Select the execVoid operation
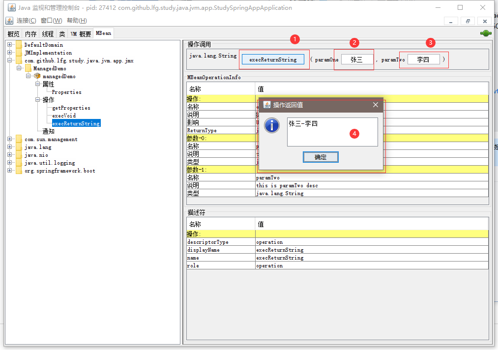The height and width of the screenshot is (350, 498). [x=64, y=116]
